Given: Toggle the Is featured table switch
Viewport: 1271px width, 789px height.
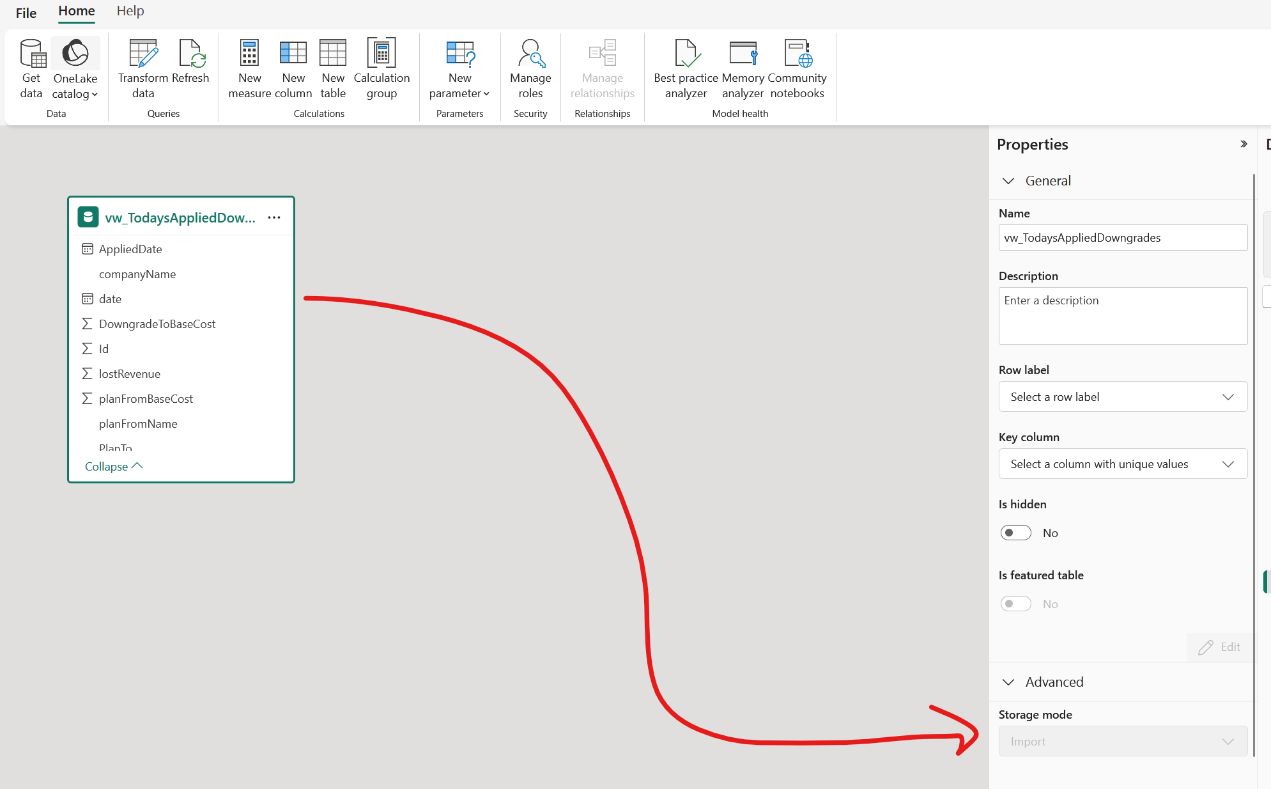Looking at the screenshot, I should [1015, 604].
